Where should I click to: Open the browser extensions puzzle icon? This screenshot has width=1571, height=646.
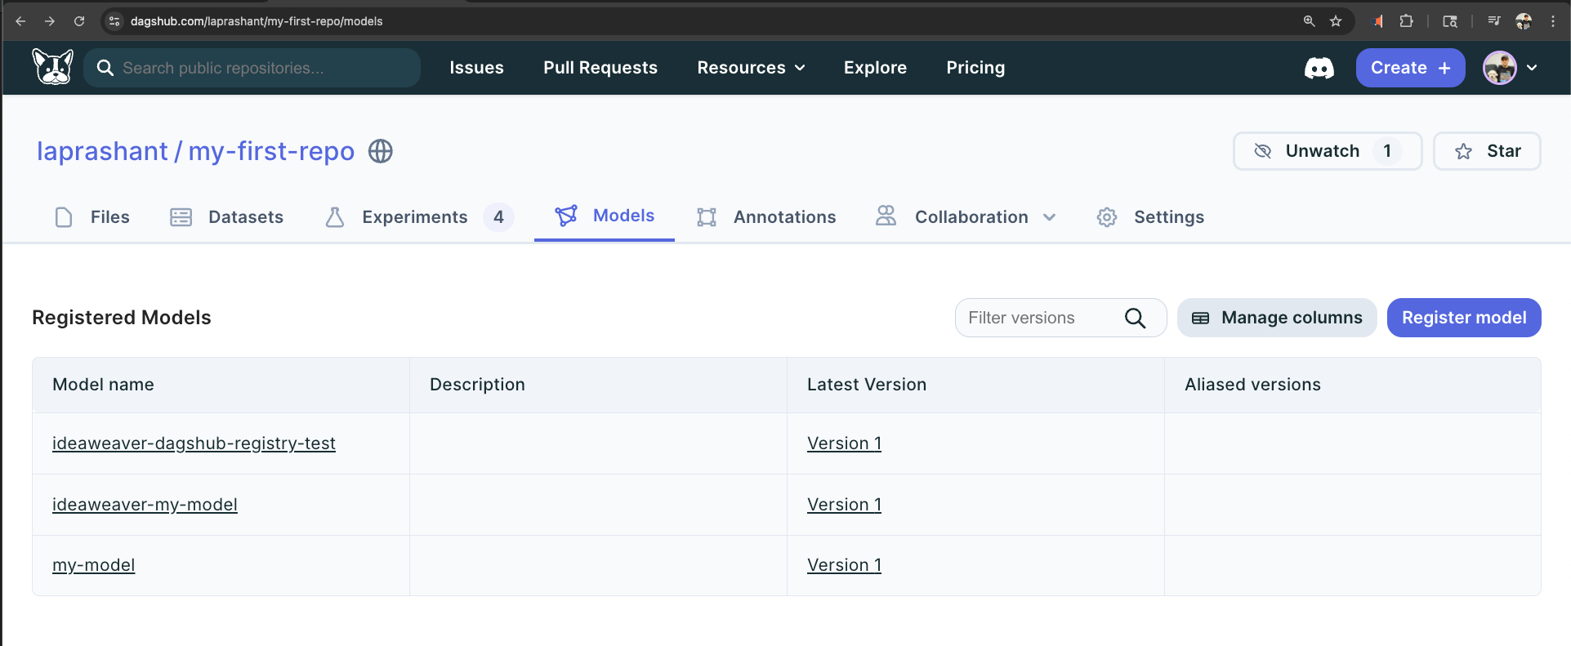(x=1406, y=21)
